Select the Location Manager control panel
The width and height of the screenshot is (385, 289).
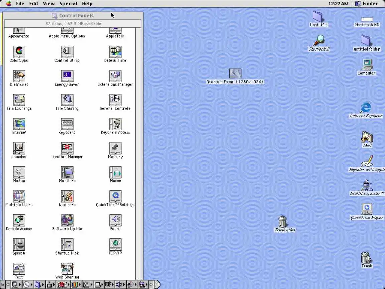(x=67, y=148)
